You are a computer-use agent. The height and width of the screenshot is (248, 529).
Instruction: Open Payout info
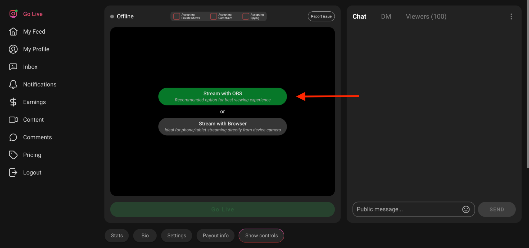(215, 235)
